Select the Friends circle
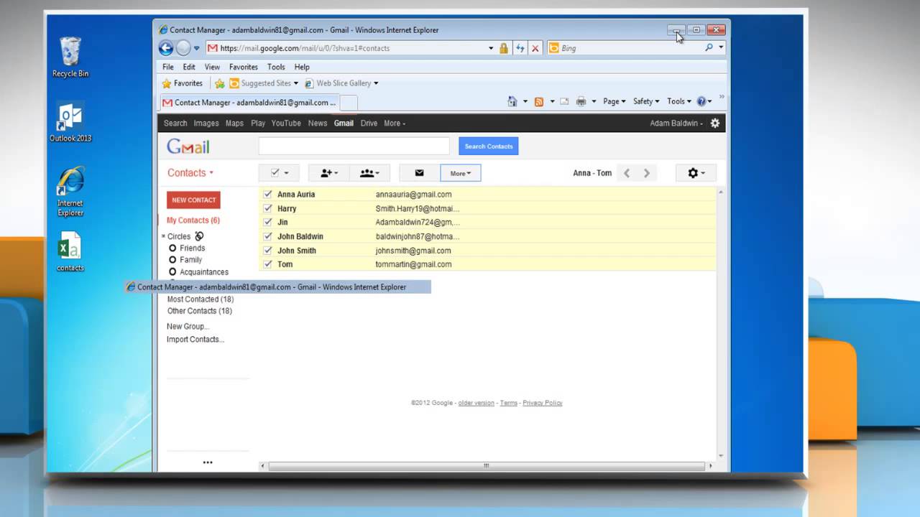This screenshot has width=920, height=517. 192,248
